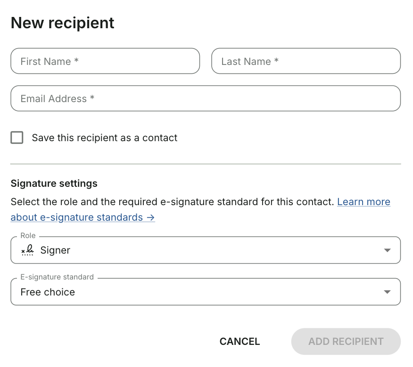The height and width of the screenshot is (367, 413).
Task: Click the 'Save this recipient as a contact' label
Action: pyautogui.click(x=105, y=138)
